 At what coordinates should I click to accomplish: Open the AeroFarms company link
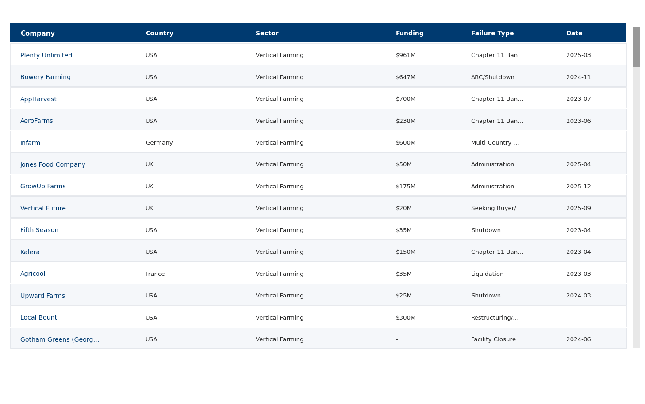pyautogui.click(x=37, y=121)
